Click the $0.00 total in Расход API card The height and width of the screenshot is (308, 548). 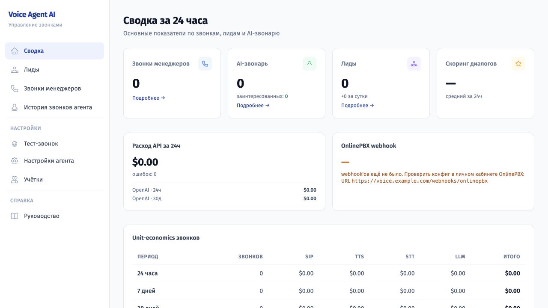(145, 162)
